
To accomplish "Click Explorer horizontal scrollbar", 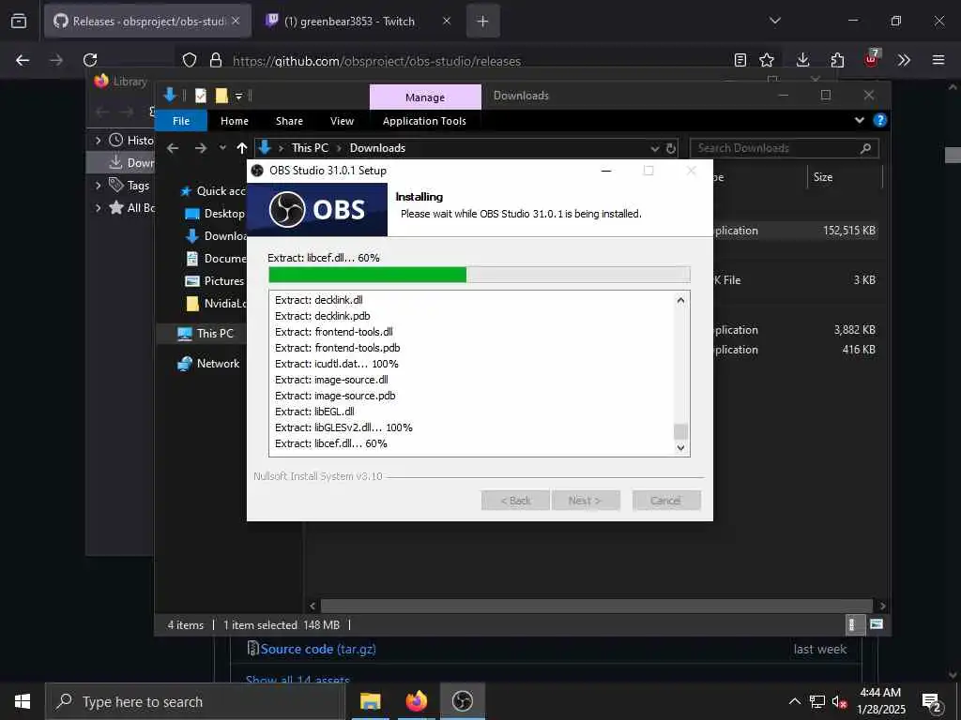I will point(596,606).
